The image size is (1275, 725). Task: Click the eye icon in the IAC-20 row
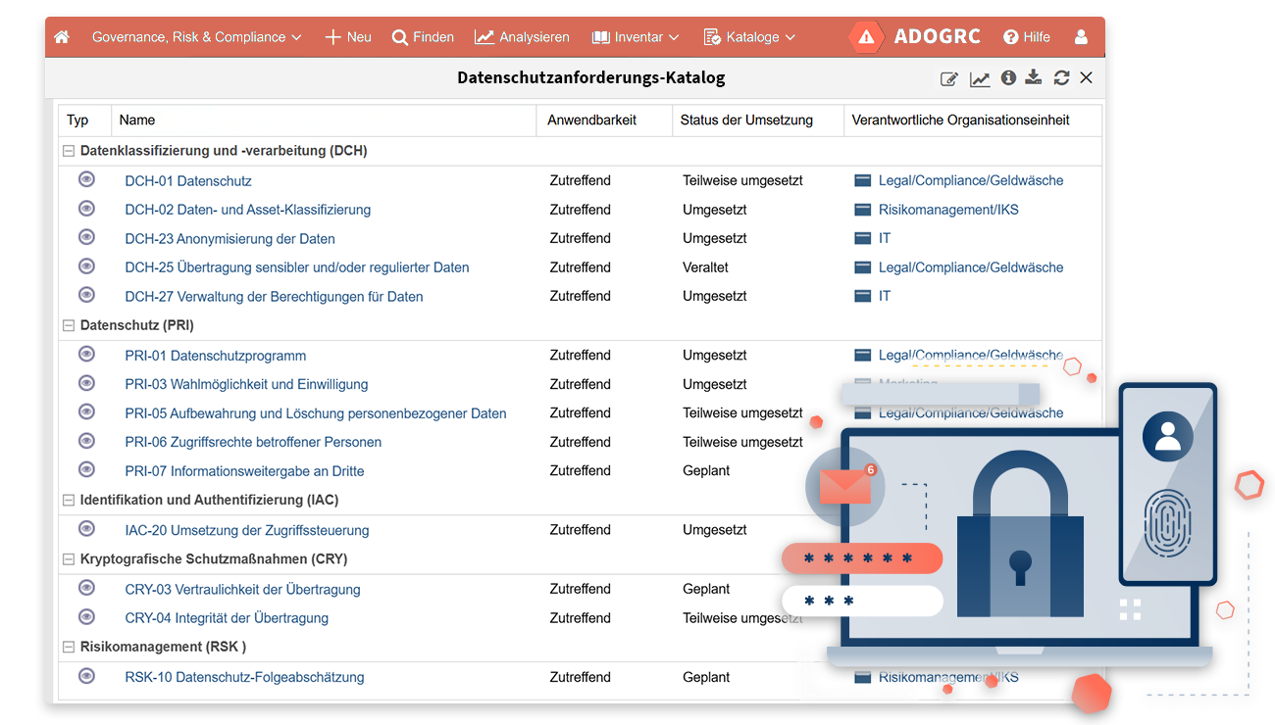(x=86, y=529)
